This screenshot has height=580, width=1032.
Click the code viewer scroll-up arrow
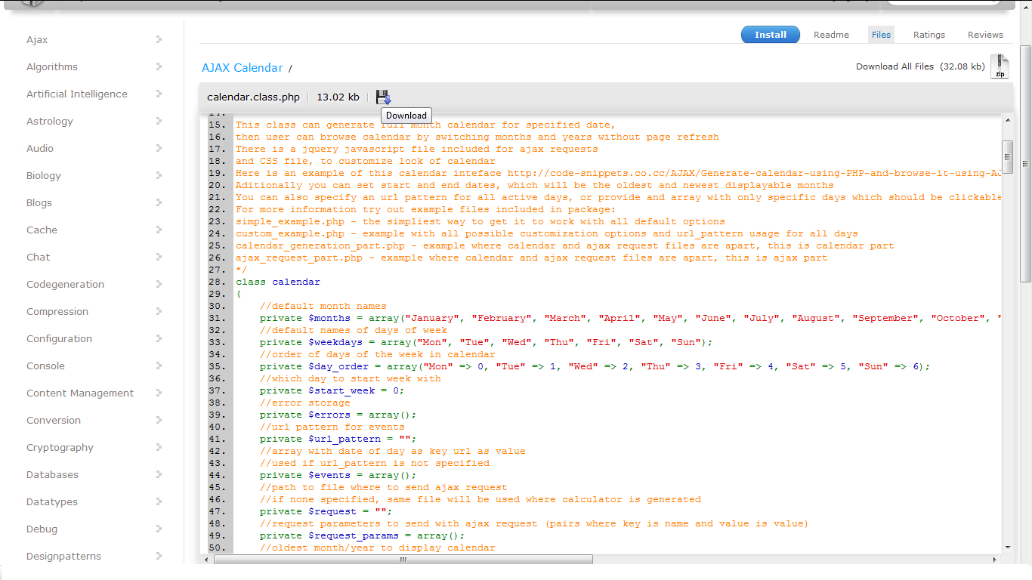point(1007,119)
